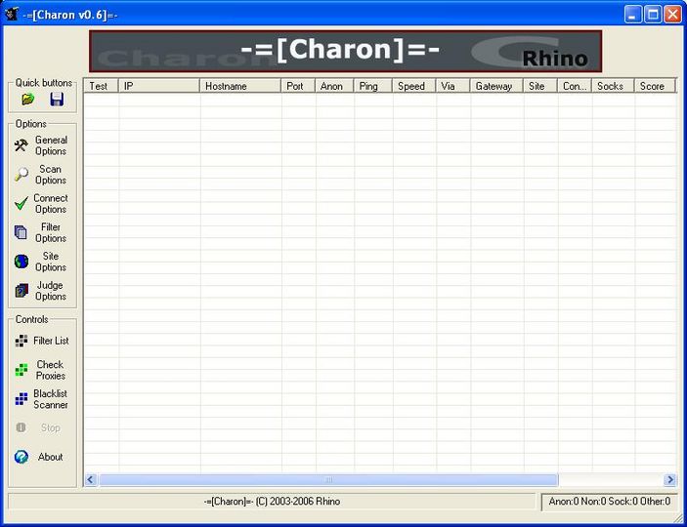Click the Charon Rhino banner image
Image resolution: width=687 pixels, height=527 pixels.
345,51
